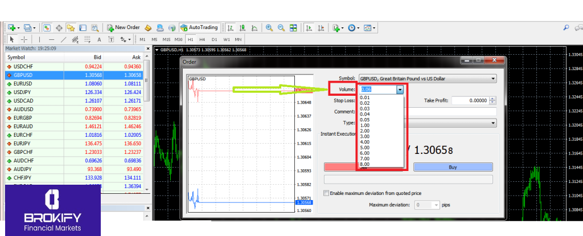Toggle the AutoTrading button
The image size is (583, 236).
(199, 27)
